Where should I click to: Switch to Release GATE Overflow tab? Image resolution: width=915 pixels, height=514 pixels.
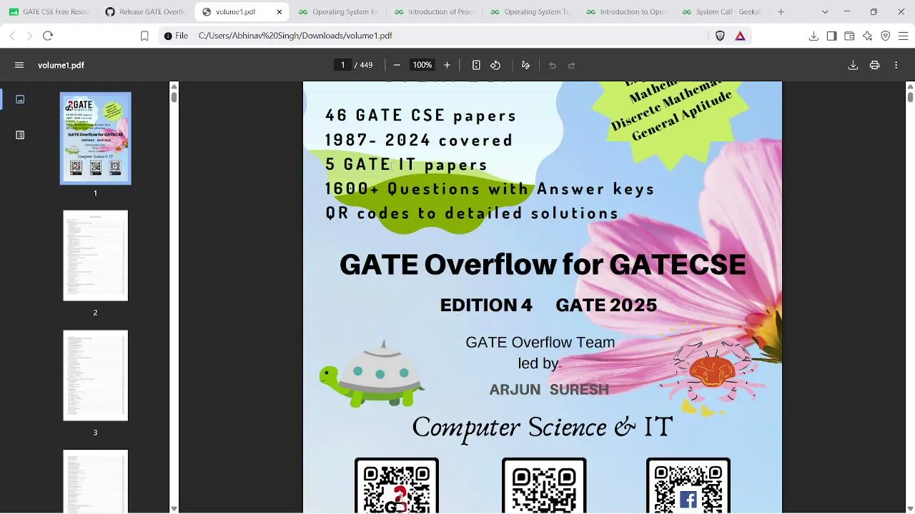pos(145,11)
